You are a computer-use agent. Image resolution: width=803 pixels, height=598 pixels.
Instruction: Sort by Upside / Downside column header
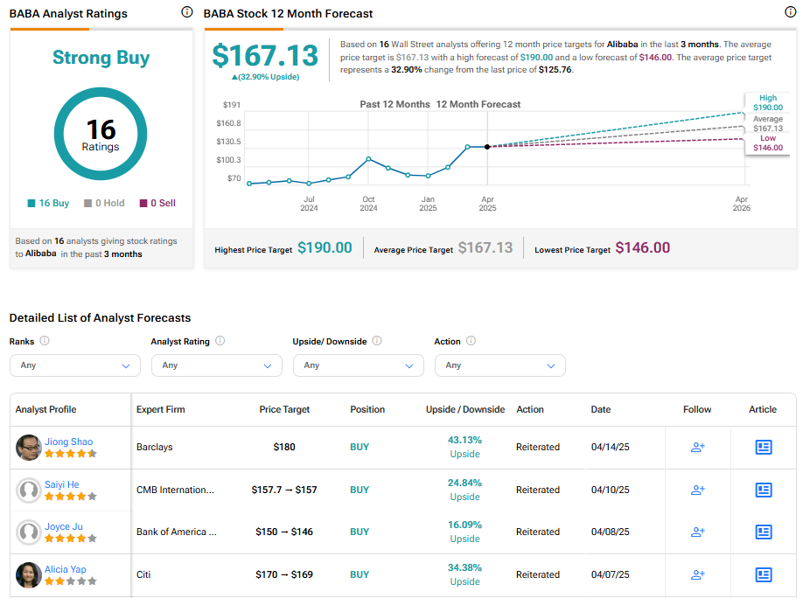click(465, 409)
